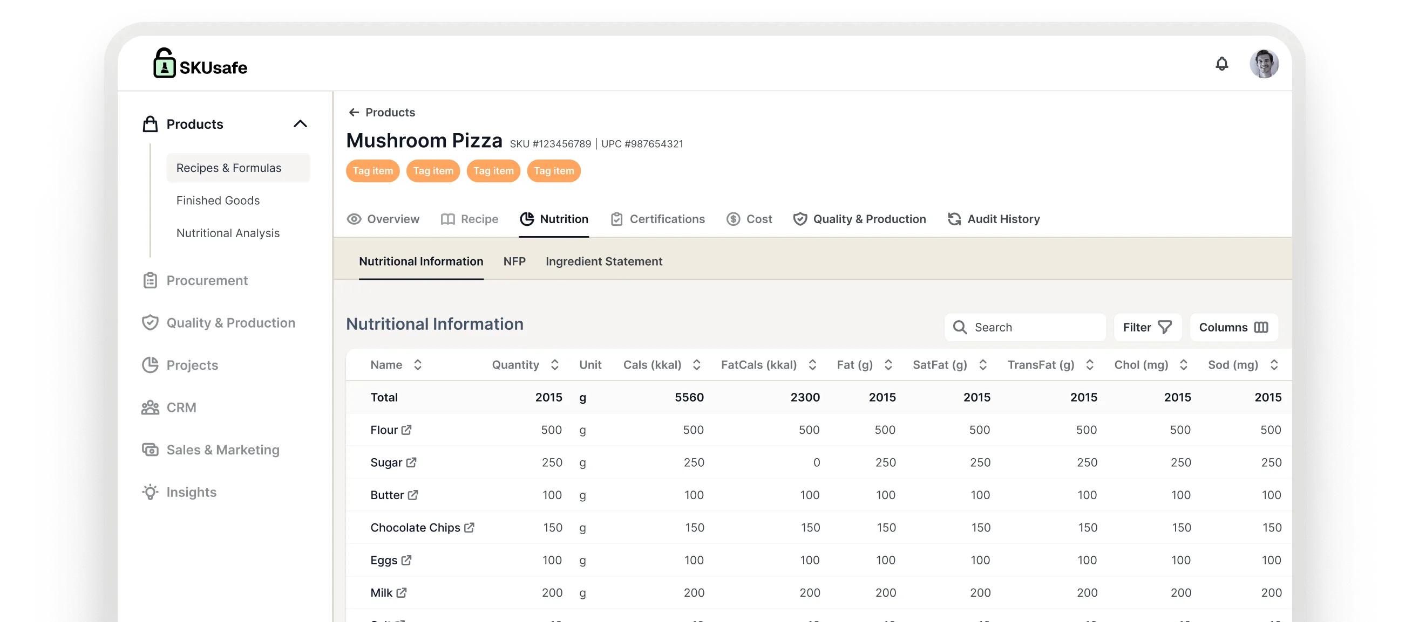Open the user profile avatar
Image resolution: width=1419 pixels, height=622 pixels.
click(1264, 64)
